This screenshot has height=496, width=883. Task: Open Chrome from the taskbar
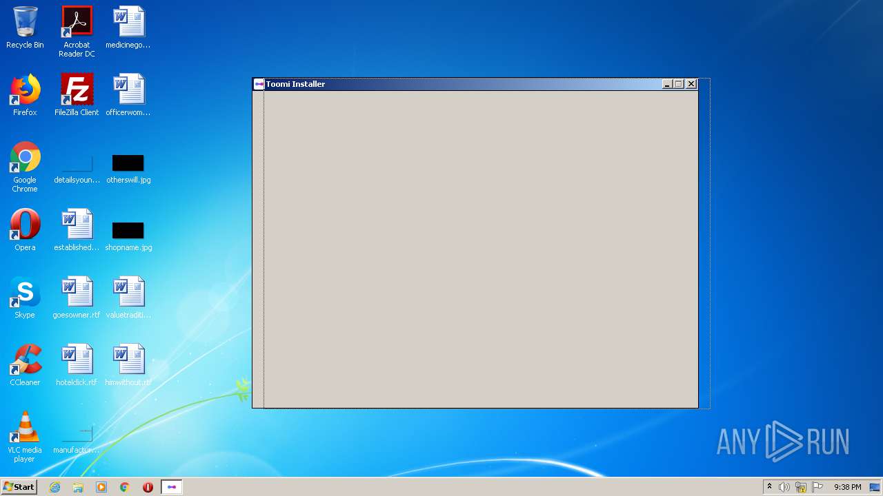125,487
